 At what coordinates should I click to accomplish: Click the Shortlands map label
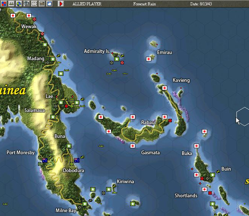point(186,195)
